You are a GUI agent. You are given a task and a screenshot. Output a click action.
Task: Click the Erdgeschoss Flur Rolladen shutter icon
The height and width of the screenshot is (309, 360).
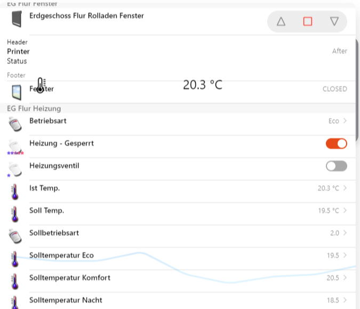tap(17, 19)
